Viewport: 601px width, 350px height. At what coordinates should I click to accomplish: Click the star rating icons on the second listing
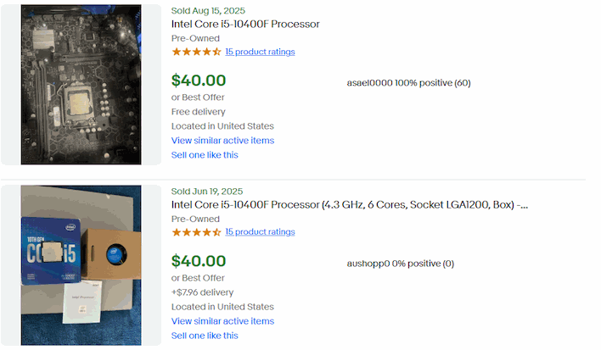point(196,232)
